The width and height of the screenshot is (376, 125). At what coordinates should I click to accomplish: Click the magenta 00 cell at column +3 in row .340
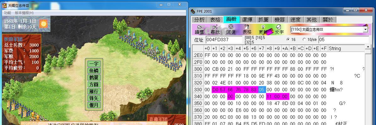coord(231,96)
